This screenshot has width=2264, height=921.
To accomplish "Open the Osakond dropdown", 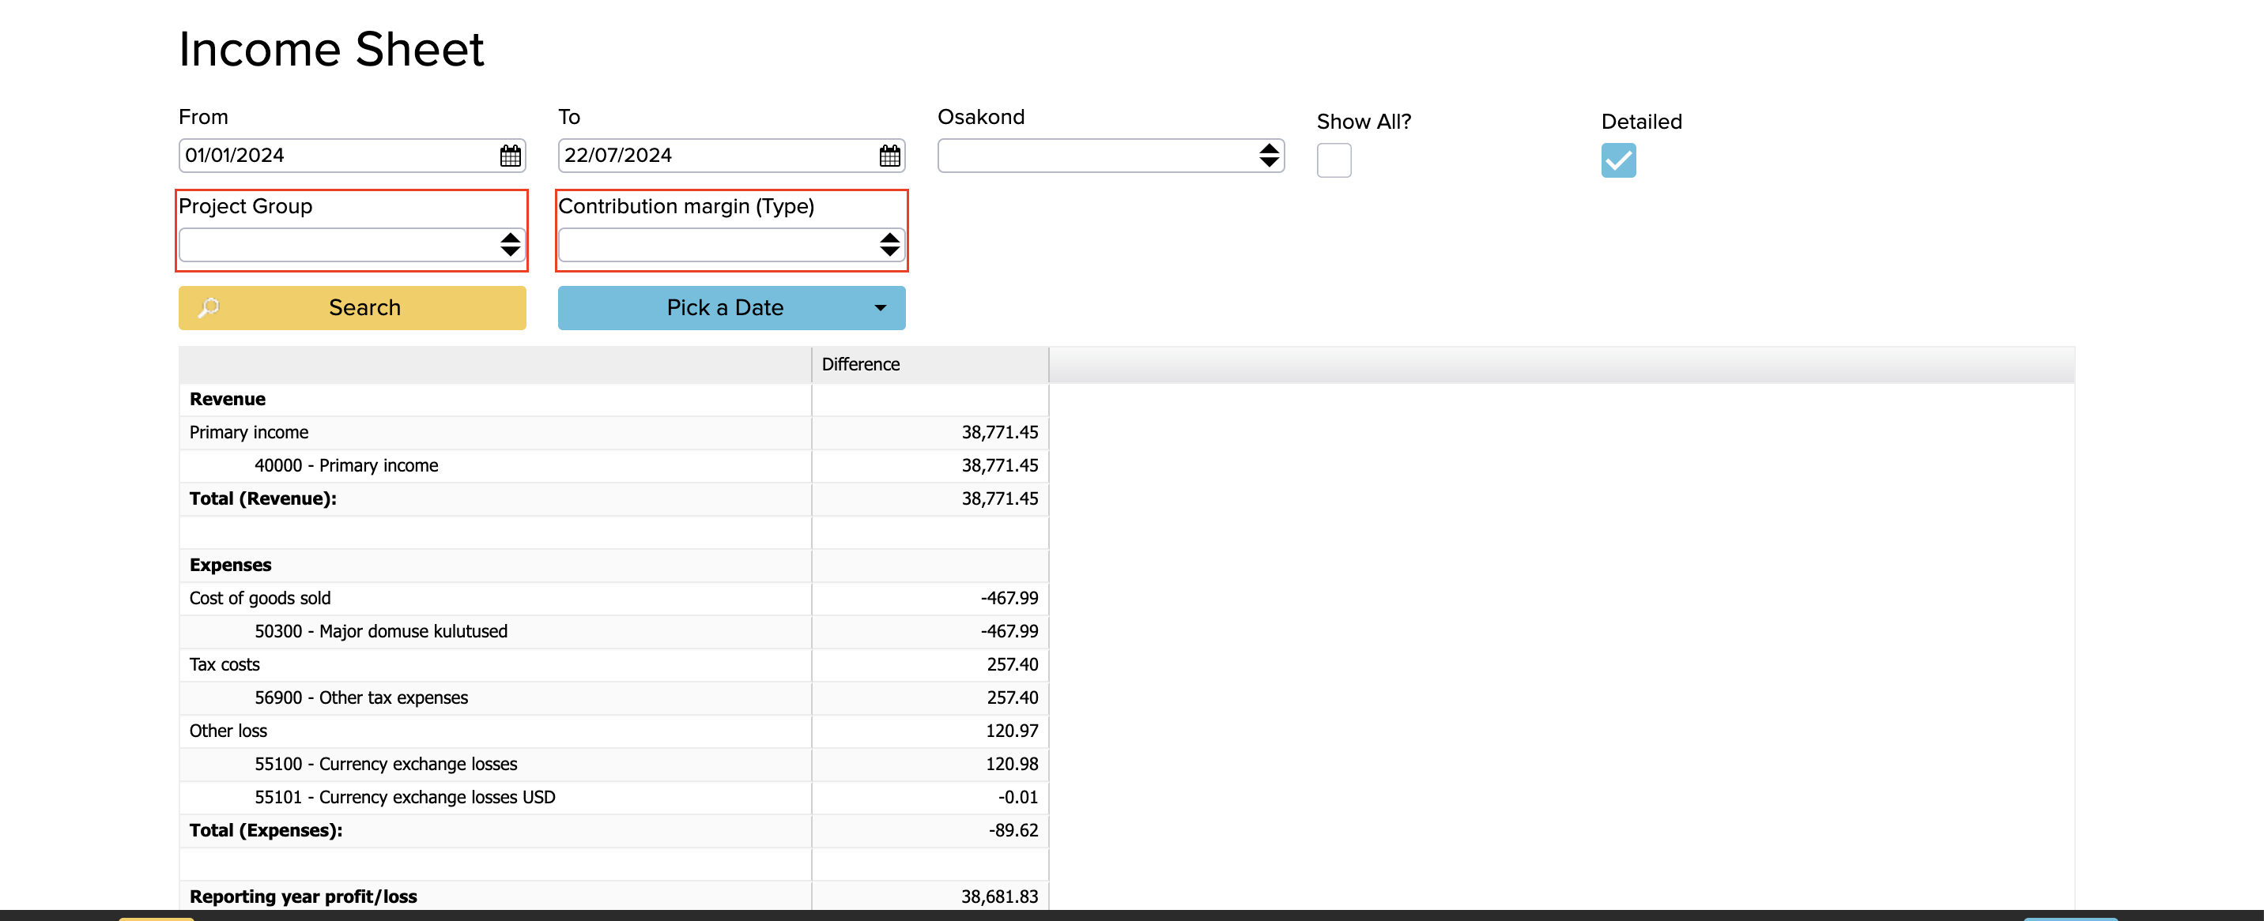I will point(1110,156).
